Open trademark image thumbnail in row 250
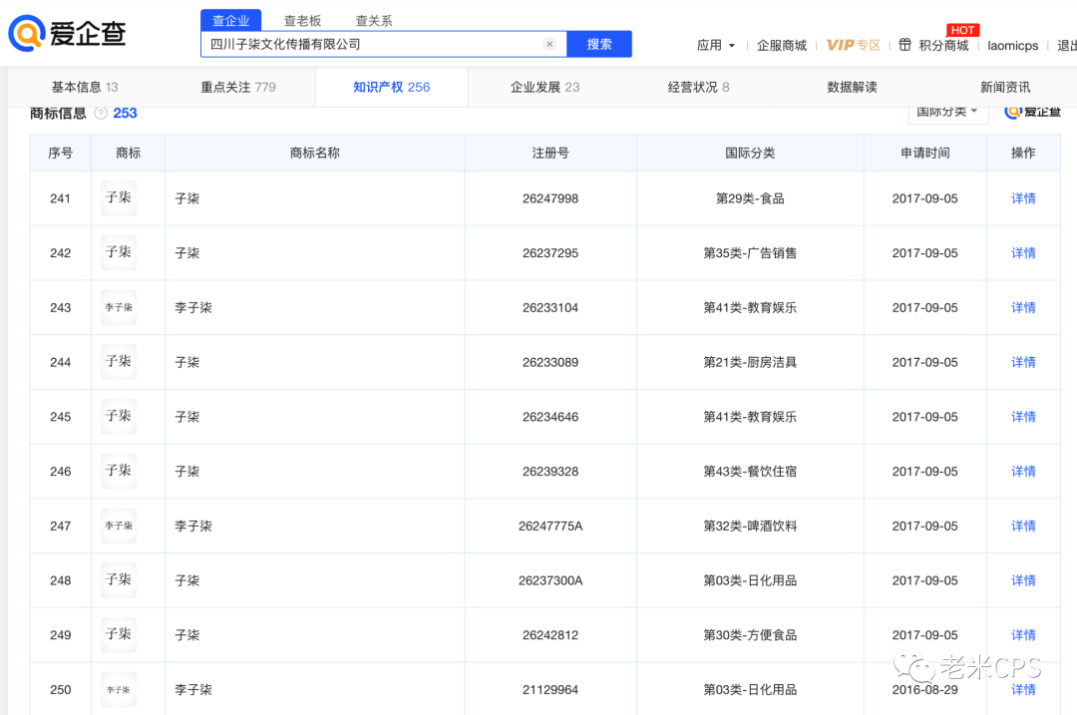The width and height of the screenshot is (1077, 715). pos(118,690)
